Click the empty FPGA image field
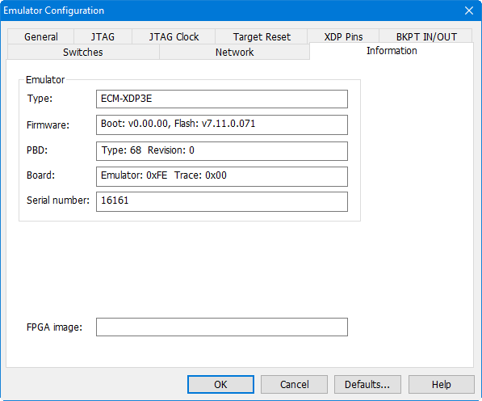Image resolution: width=482 pixels, height=401 pixels. pos(222,327)
